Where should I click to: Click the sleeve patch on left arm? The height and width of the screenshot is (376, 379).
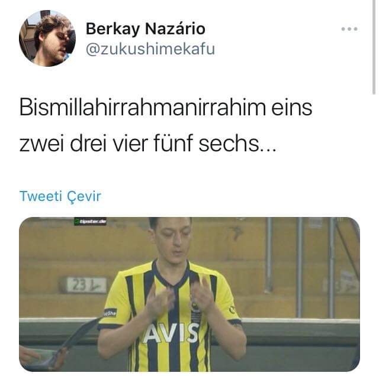click(x=111, y=313)
